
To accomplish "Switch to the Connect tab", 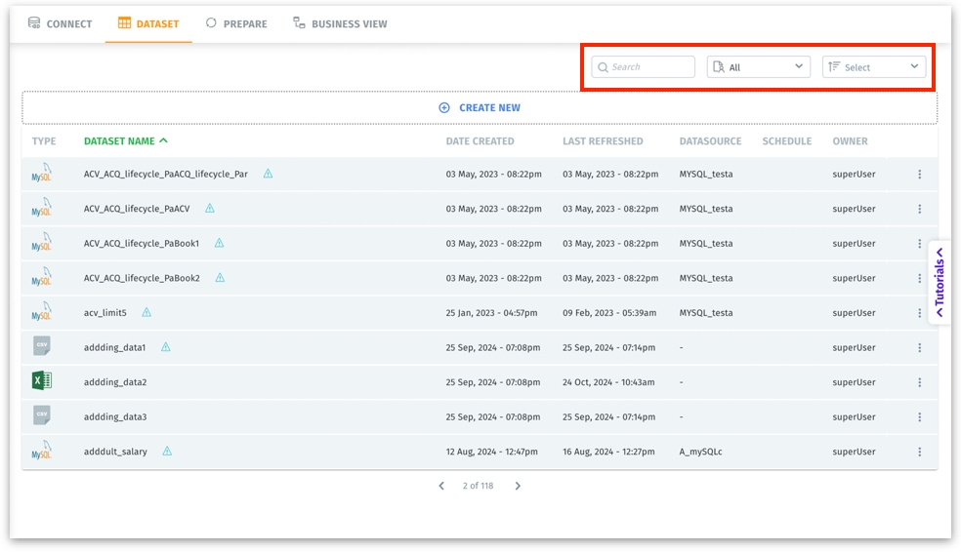I will coord(60,23).
